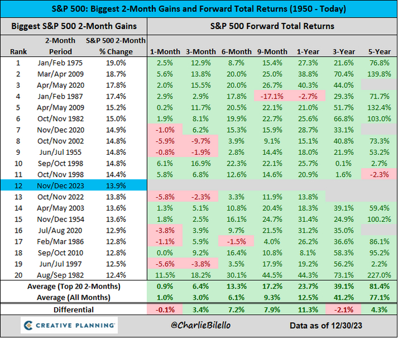Click the chart title at the top

tap(199, 10)
